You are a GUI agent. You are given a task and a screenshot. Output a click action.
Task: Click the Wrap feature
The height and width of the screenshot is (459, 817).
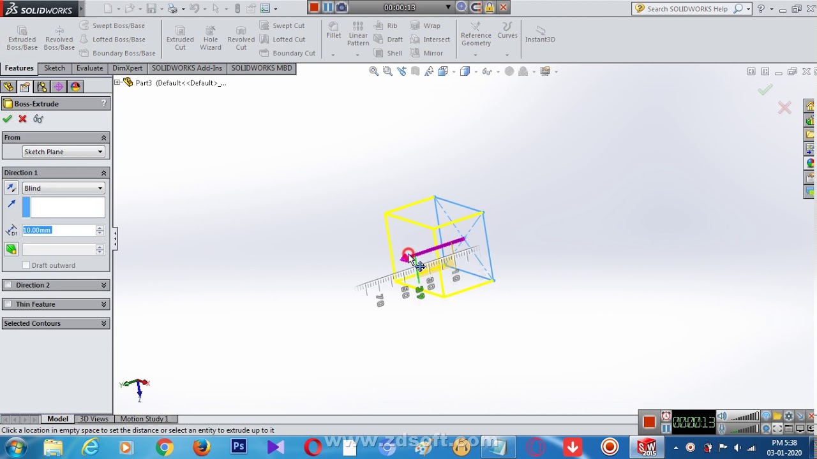[425, 25]
